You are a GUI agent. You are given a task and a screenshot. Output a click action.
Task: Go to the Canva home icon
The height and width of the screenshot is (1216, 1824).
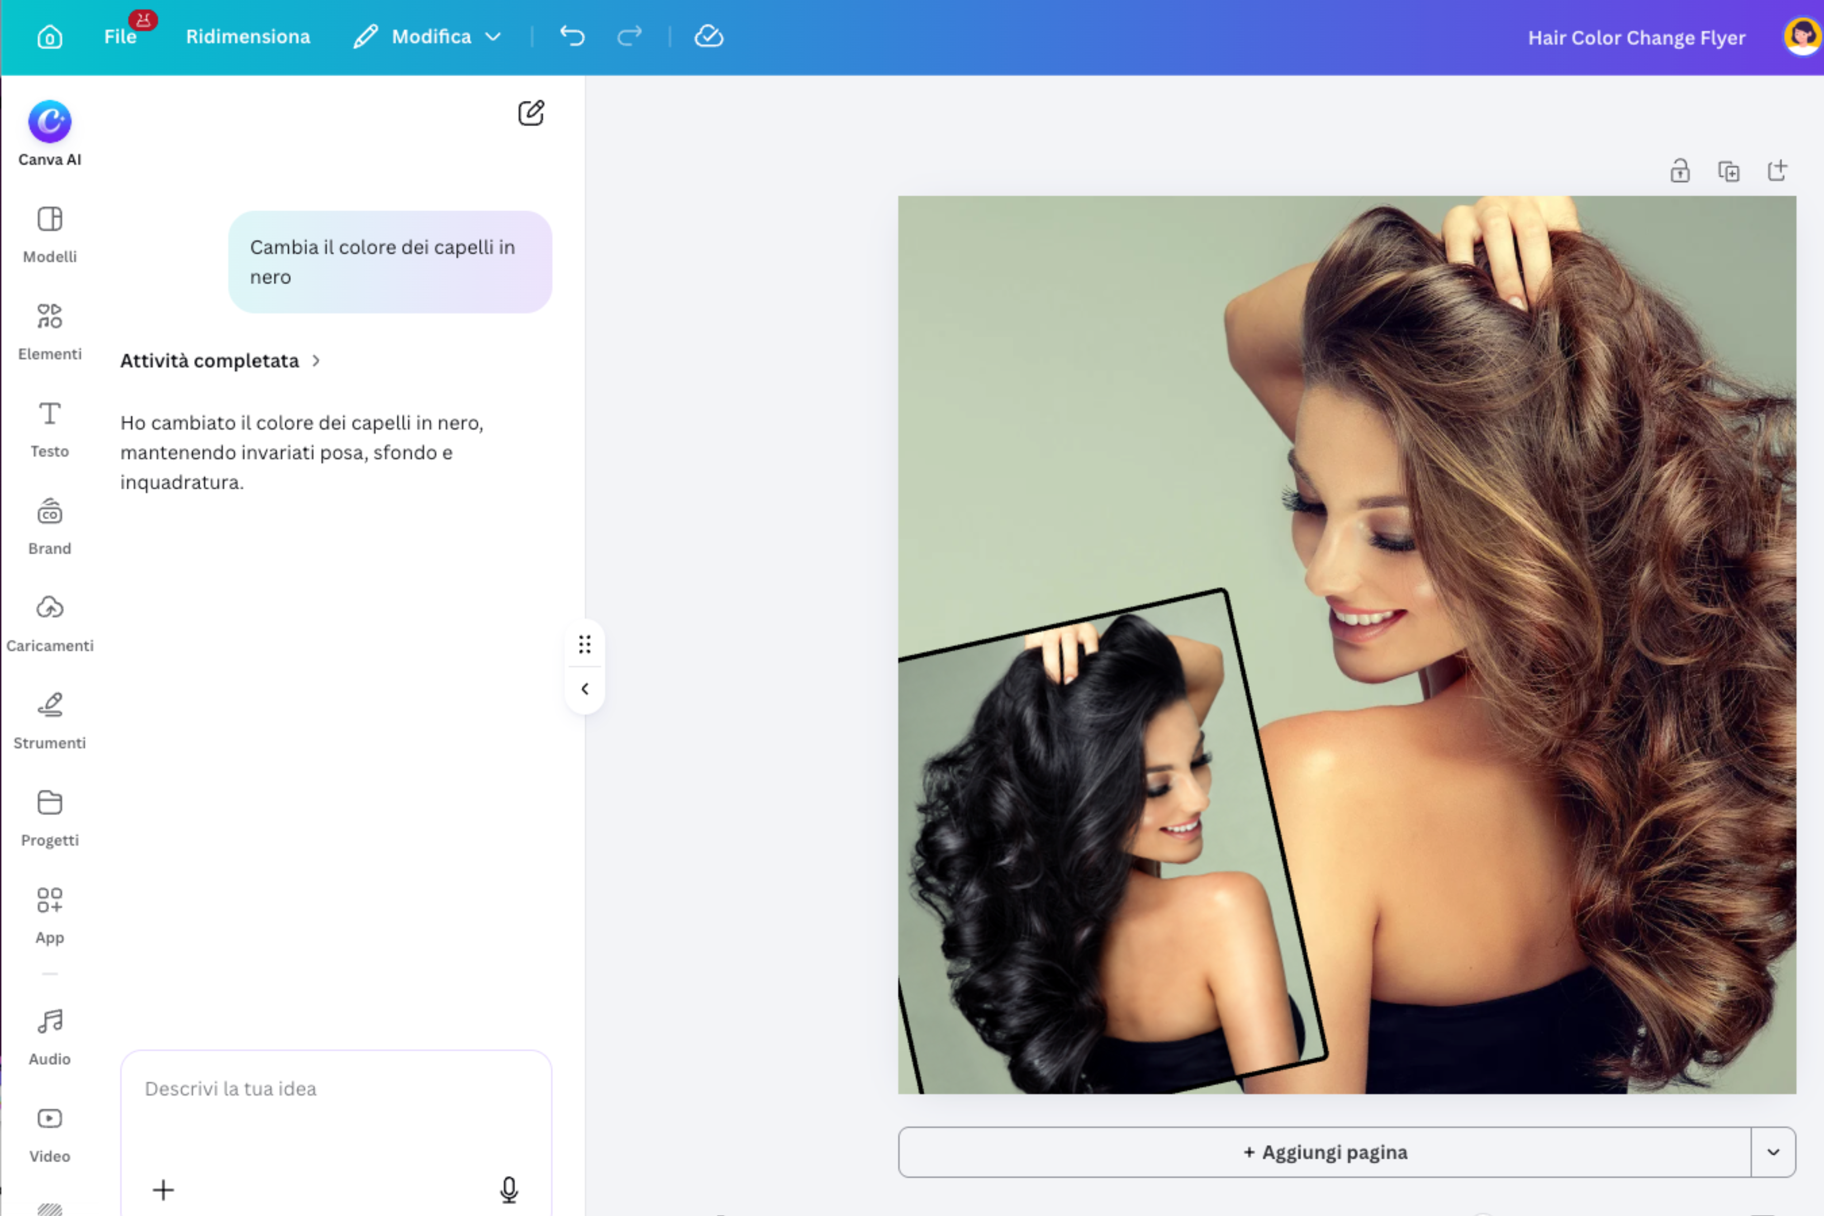pyautogui.click(x=50, y=37)
